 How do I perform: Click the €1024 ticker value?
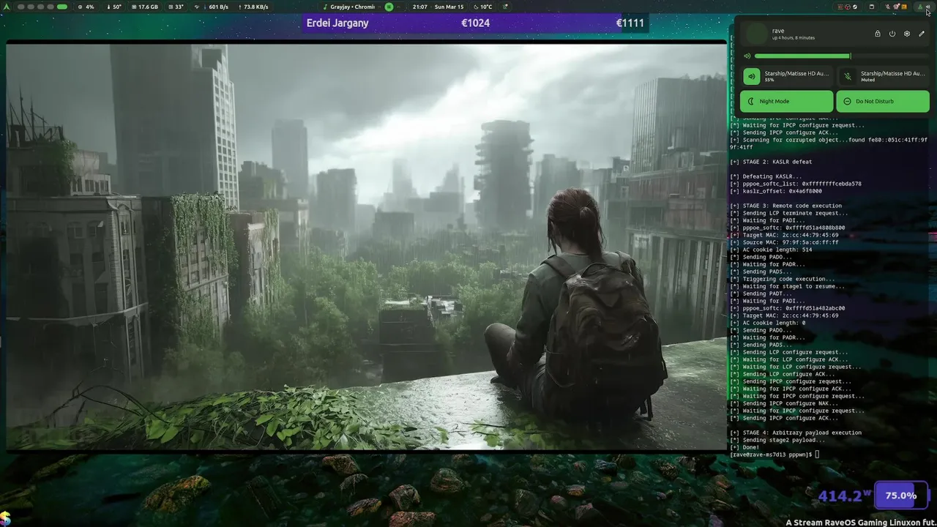(x=475, y=23)
